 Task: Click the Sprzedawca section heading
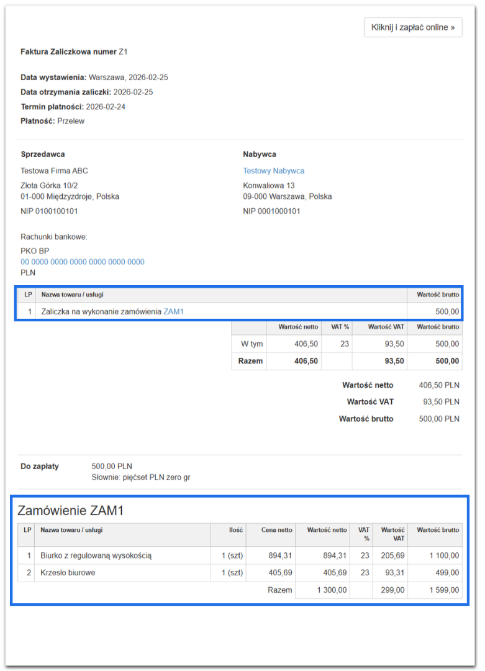tap(43, 154)
